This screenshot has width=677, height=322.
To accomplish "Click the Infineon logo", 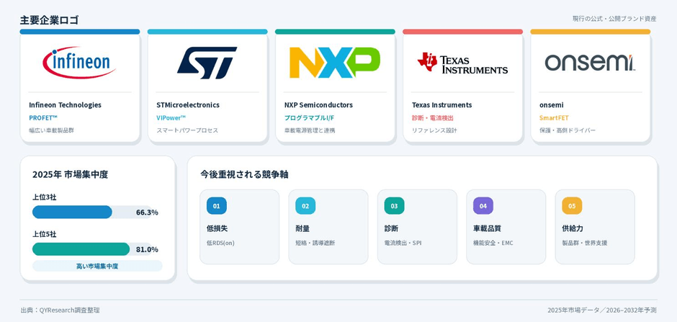I will (x=79, y=63).
